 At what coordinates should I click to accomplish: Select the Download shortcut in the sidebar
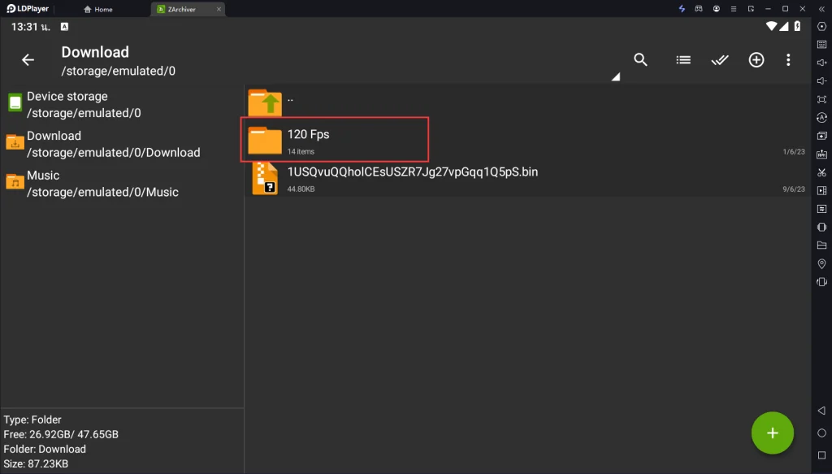point(122,144)
